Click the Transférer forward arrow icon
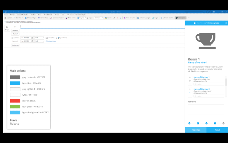The height and width of the screenshot is (143, 228). pos(14,18)
